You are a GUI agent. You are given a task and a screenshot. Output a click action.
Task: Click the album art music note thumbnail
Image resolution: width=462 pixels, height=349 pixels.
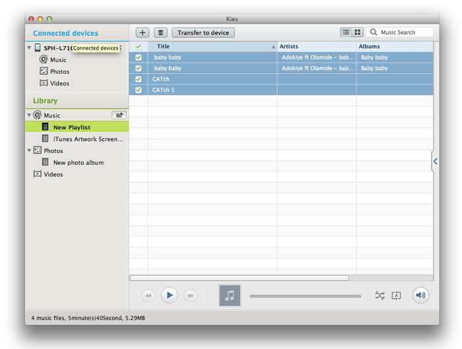[x=230, y=296]
